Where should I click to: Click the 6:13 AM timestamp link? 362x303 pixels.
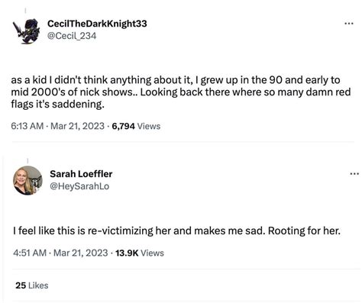(x=27, y=126)
